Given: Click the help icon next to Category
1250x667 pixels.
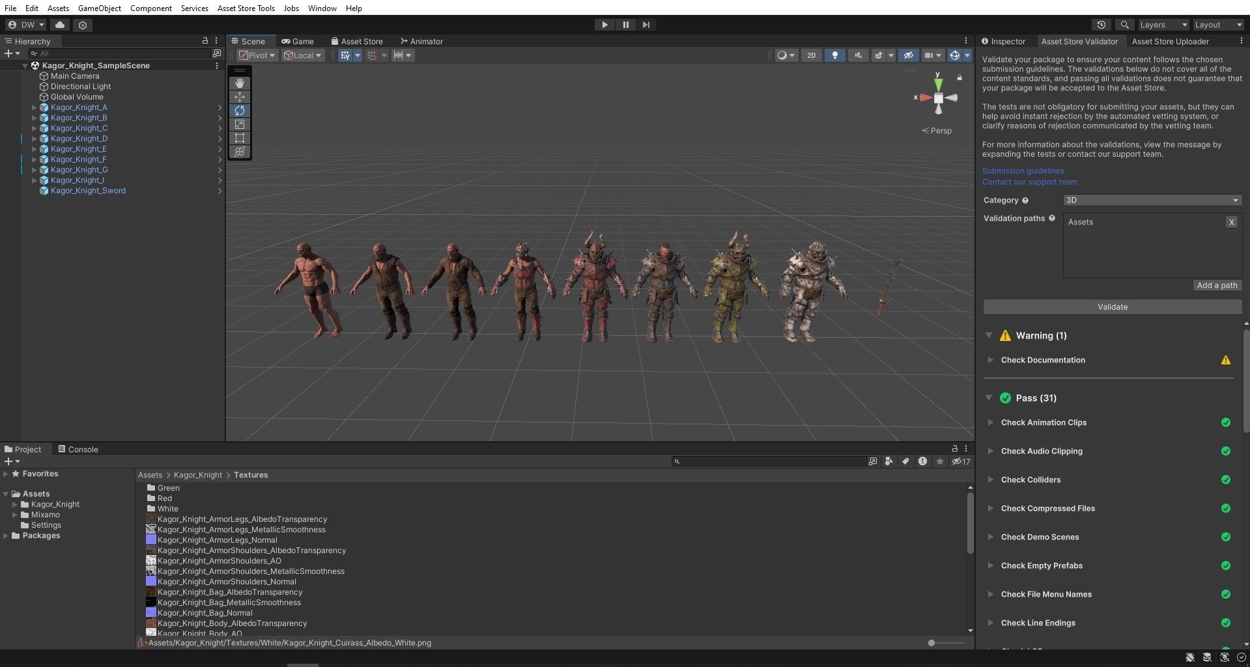Looking at the screenshot, I should pyautogui.click(x=1025, y=200).
